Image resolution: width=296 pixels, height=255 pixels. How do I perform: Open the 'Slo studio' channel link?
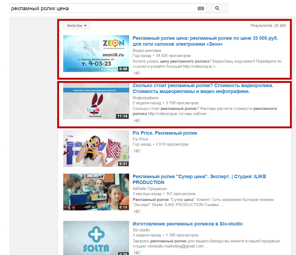point(141,230)
